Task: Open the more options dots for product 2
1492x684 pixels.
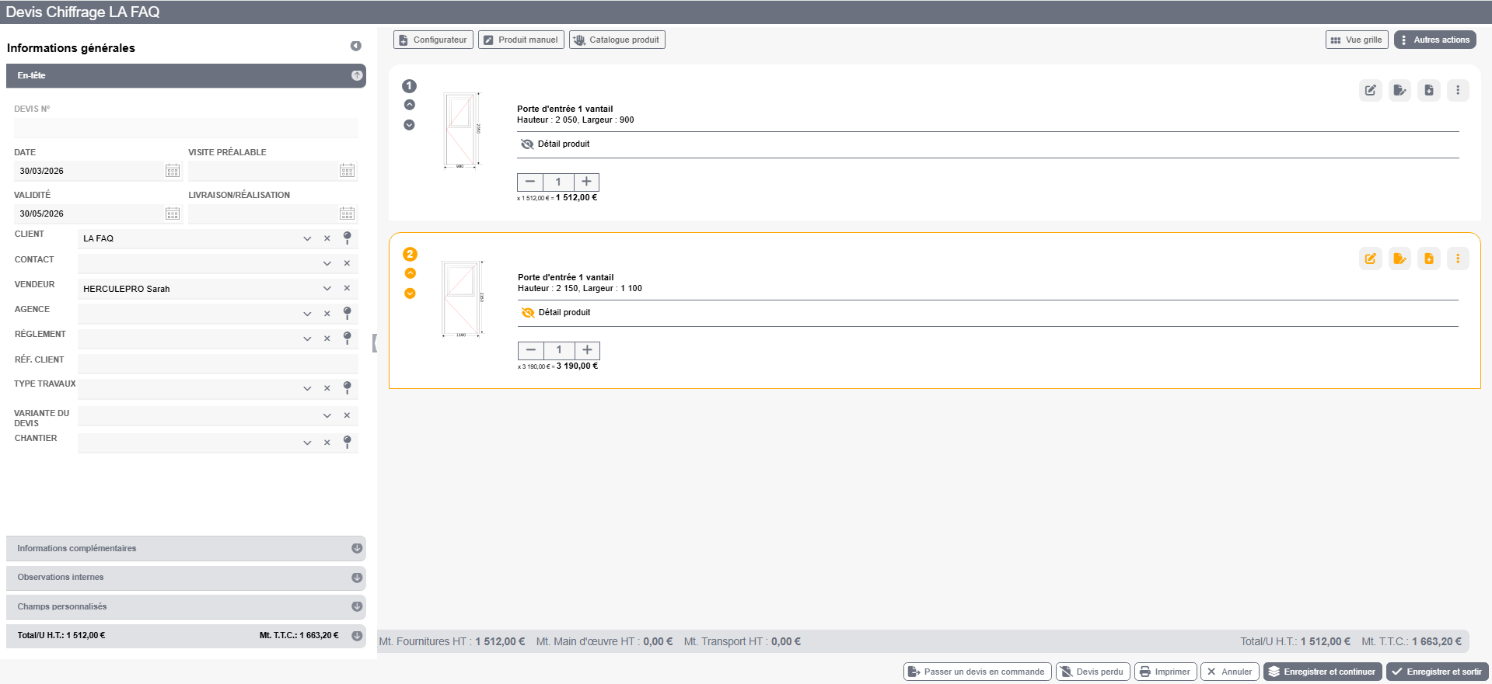Action: 1458,259
